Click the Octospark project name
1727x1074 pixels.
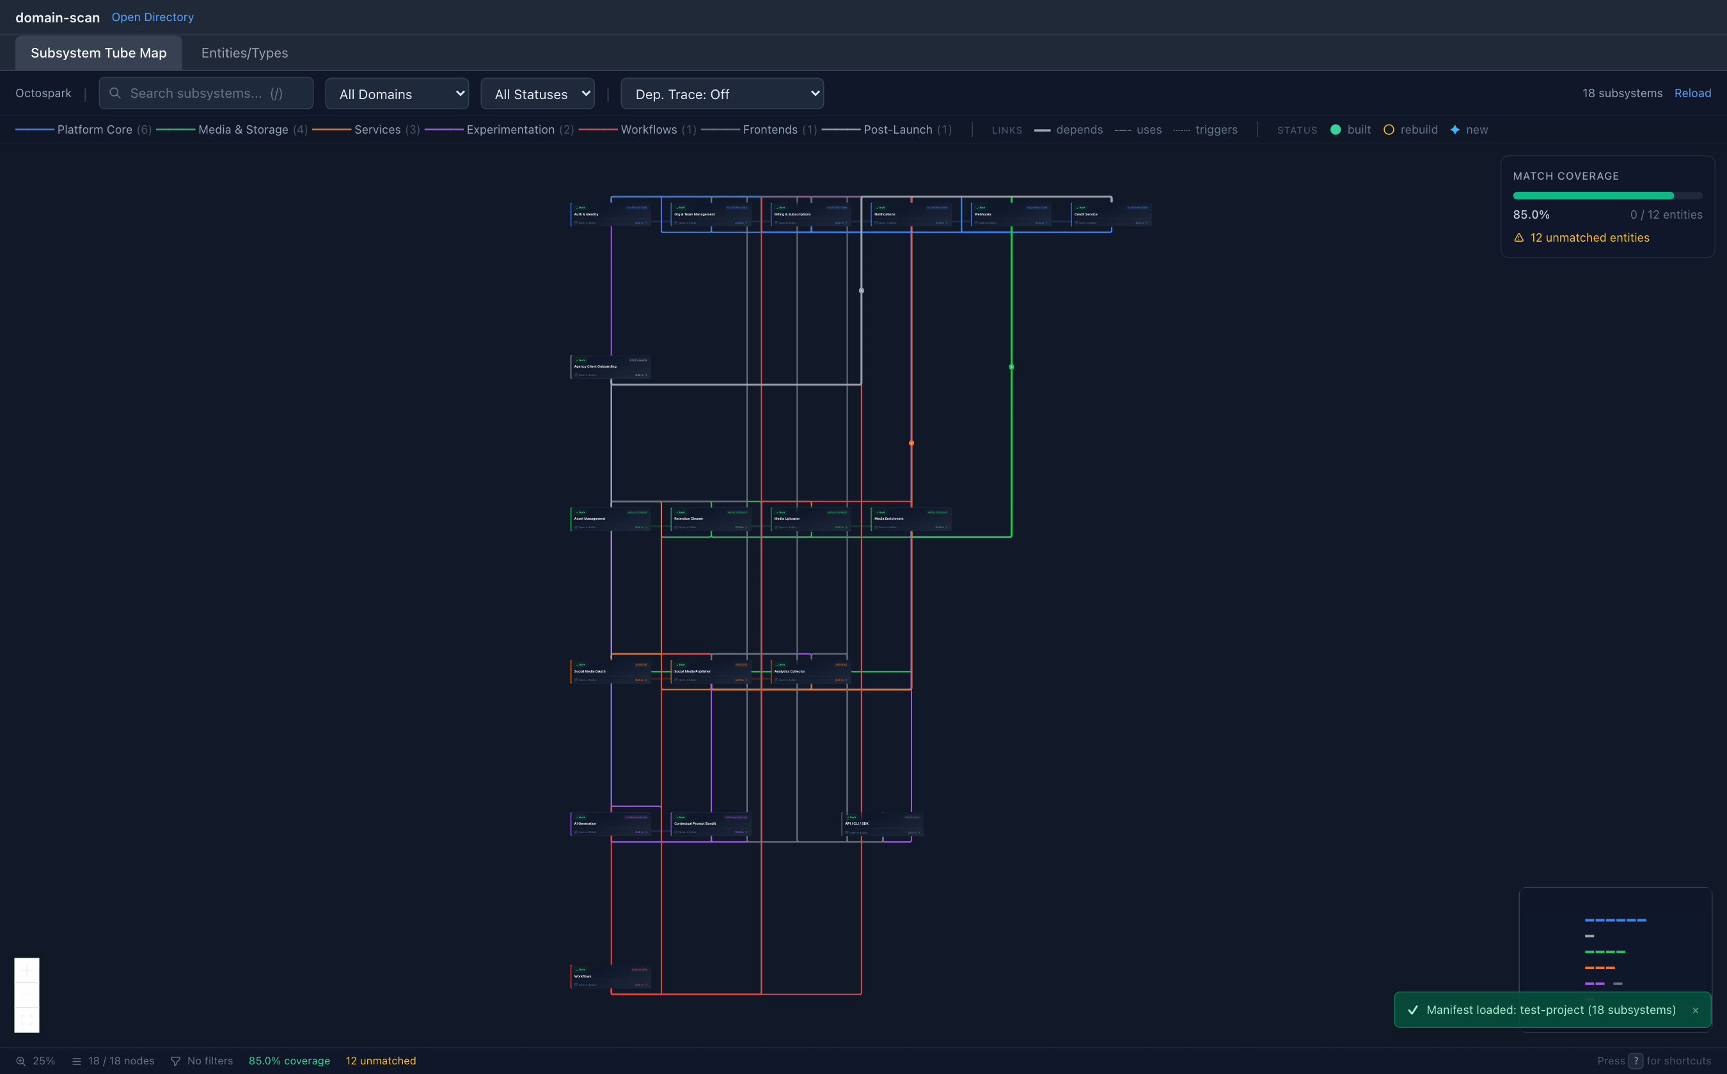[x=43, y=93]
